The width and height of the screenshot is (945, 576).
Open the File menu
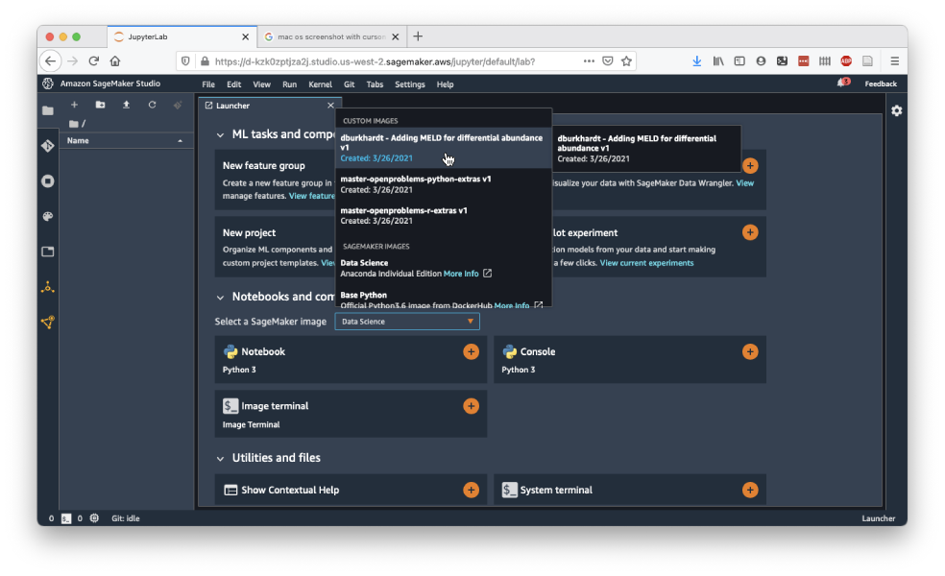[x=208, y=84]
